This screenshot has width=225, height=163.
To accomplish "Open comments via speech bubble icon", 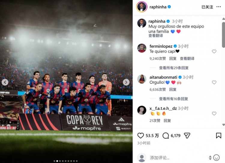I will [x=166, y=136].
